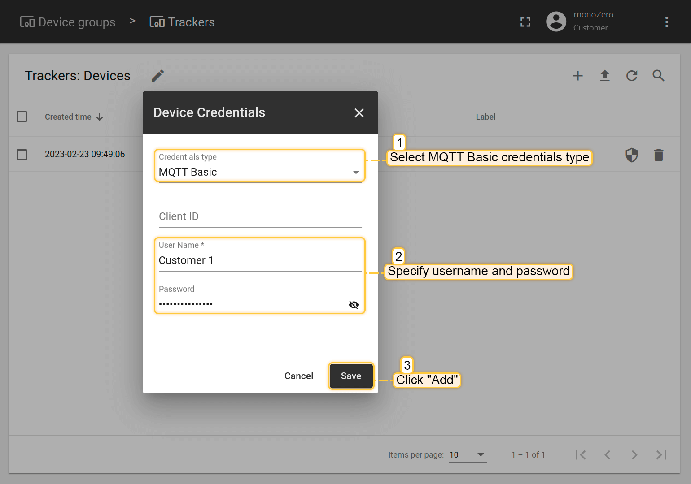Select the checkbox for 2023-02-23 device row
Screen dimensions: 691x484
(22, 155)
